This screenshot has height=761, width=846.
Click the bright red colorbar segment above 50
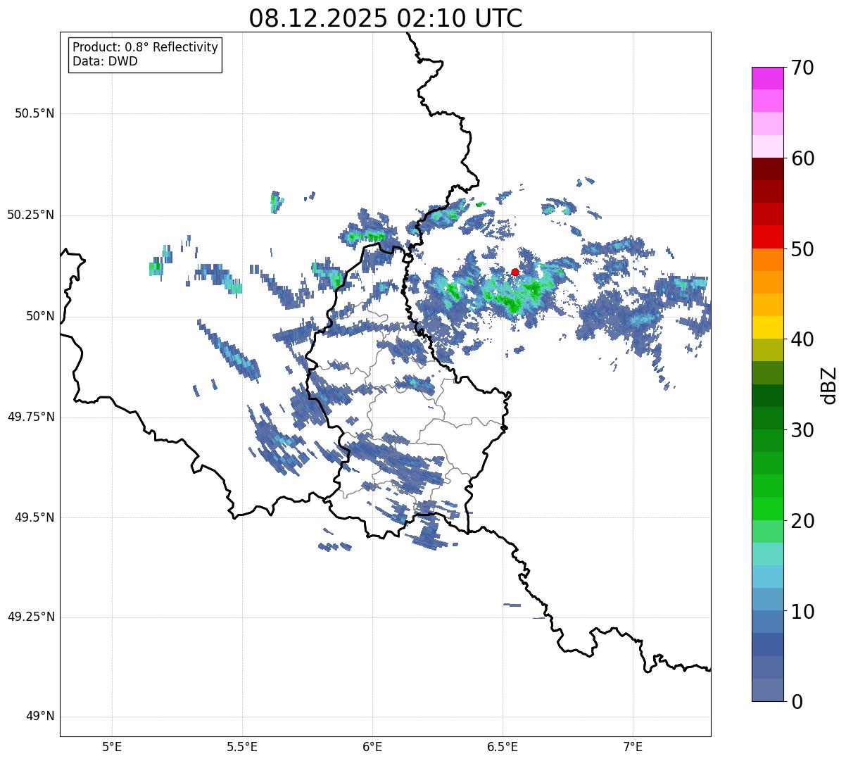point(768,237)
